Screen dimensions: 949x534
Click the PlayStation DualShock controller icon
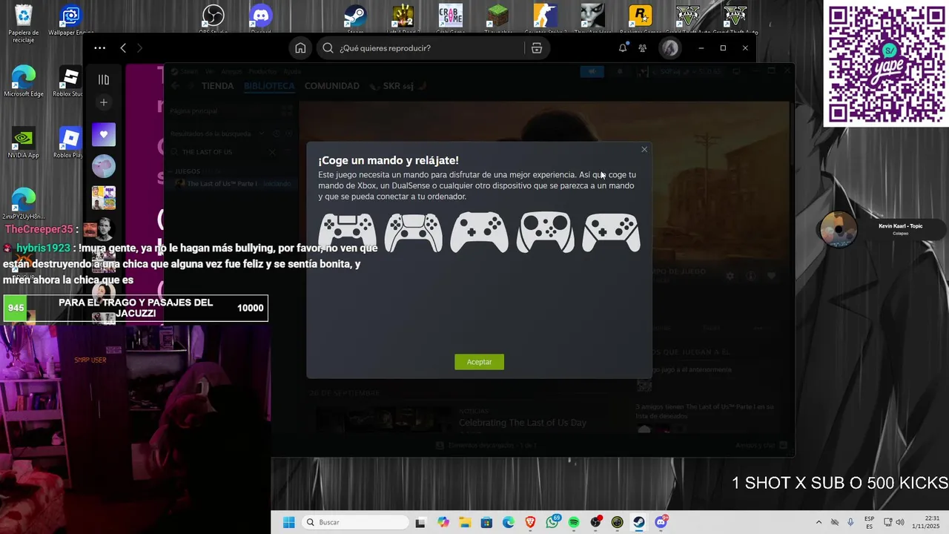pyautogui.click(x=347, y=232)
